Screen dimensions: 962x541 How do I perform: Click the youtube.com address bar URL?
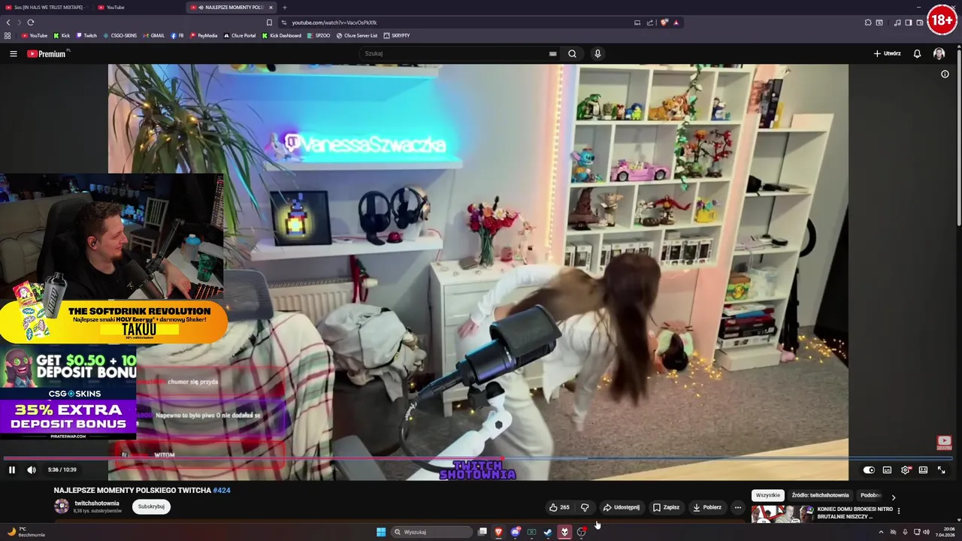tap(334, 23)
